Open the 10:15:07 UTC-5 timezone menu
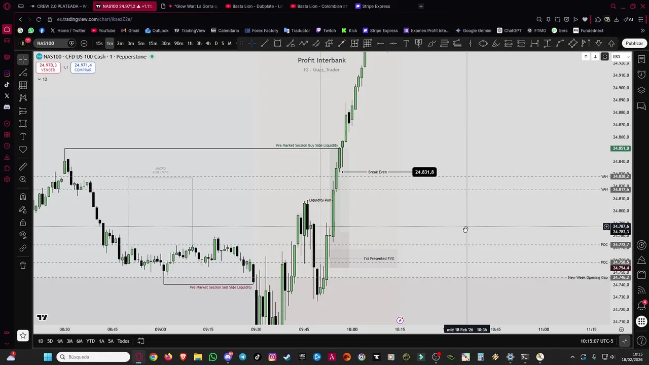The image size is (649, 365). point(597,341)
